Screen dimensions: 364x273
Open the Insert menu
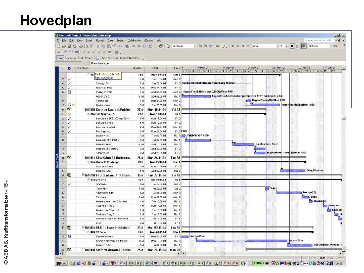tap(89, 40)
